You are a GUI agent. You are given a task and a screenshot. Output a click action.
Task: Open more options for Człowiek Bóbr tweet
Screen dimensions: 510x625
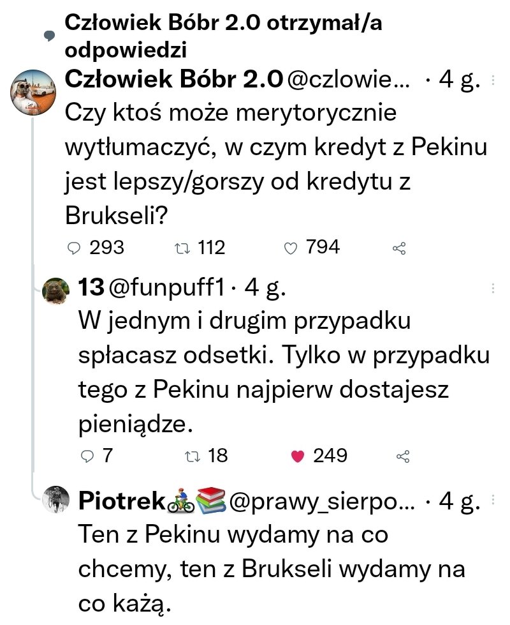tap(493, 80)
